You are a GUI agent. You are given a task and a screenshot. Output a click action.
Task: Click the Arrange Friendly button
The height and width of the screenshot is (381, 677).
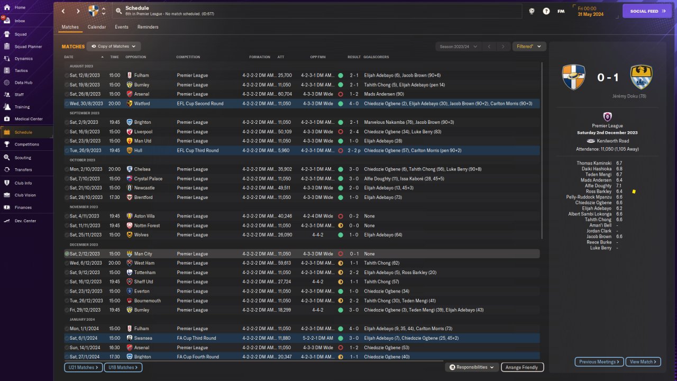522,367
